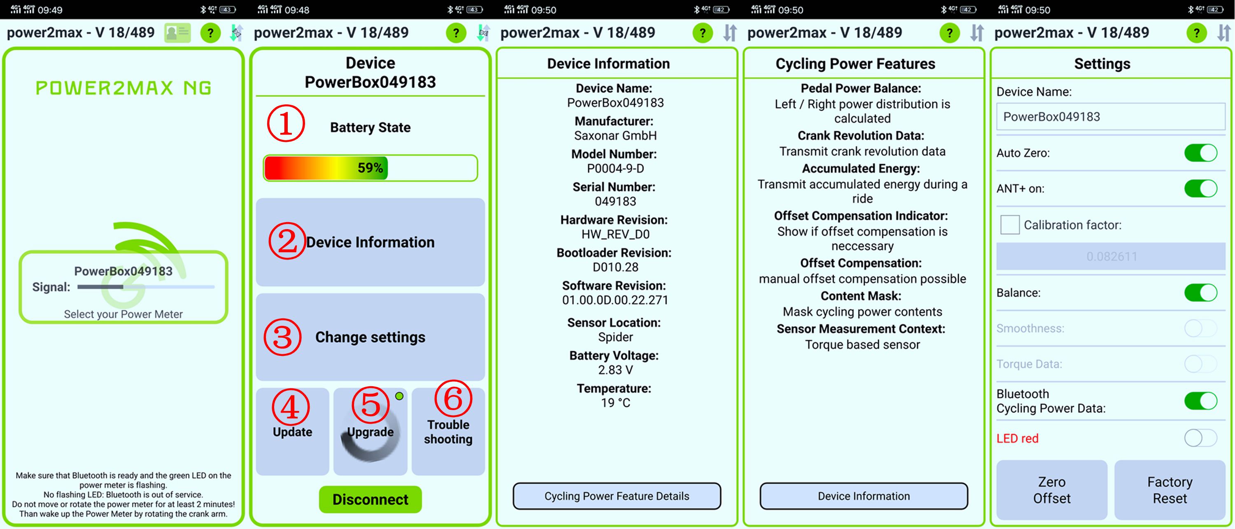The width and height of the screenshot is (1235, 529).
Task: Click the cellular signal icon on the 09:49 screen
Action: point(23,9)
